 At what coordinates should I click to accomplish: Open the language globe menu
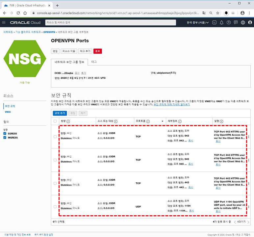[243, 22]
